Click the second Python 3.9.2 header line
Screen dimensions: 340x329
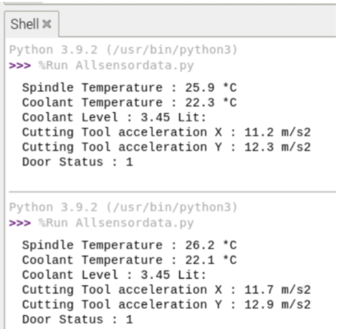coord(123,207)
